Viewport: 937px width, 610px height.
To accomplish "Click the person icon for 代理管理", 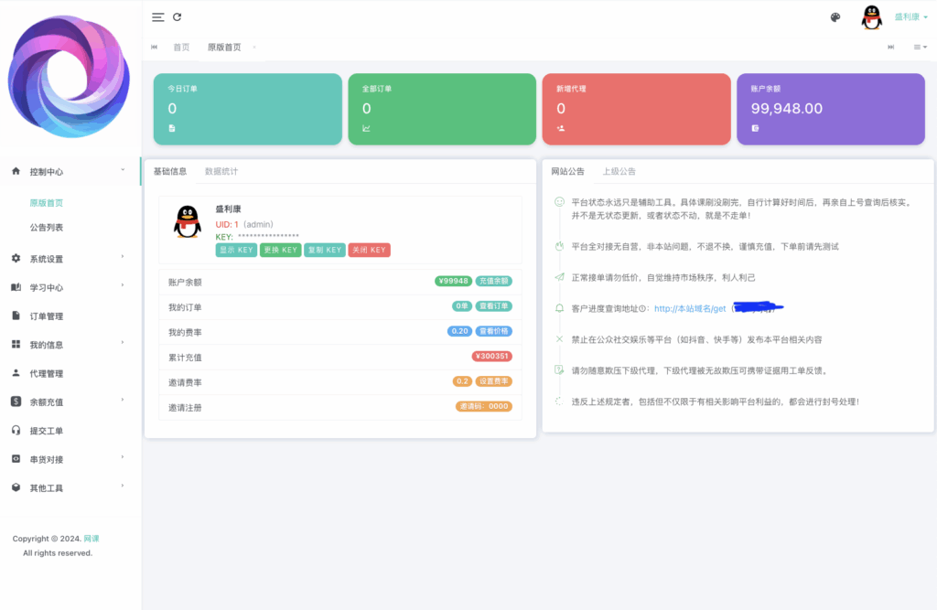I will (16, 373).
